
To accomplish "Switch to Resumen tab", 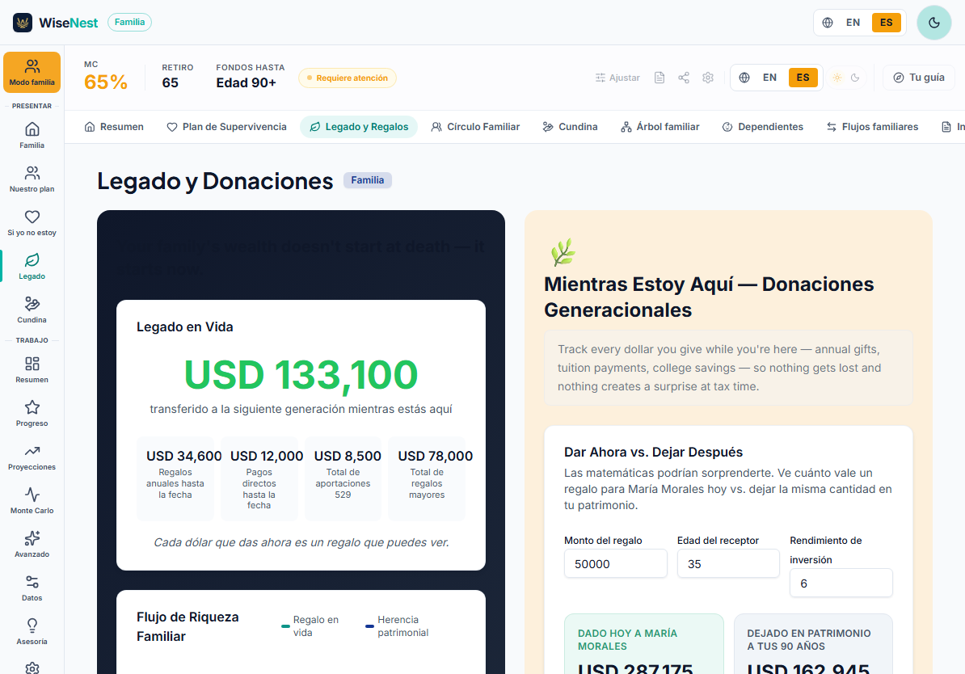I will coord(114,127).
